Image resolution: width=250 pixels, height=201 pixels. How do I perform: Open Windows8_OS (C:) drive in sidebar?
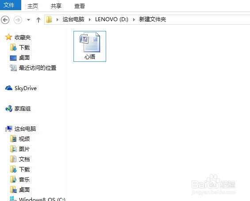(x=42, y=199)
